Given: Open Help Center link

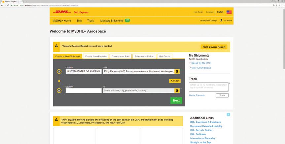Looking at the screenshot, I should (x=198, y=12).
